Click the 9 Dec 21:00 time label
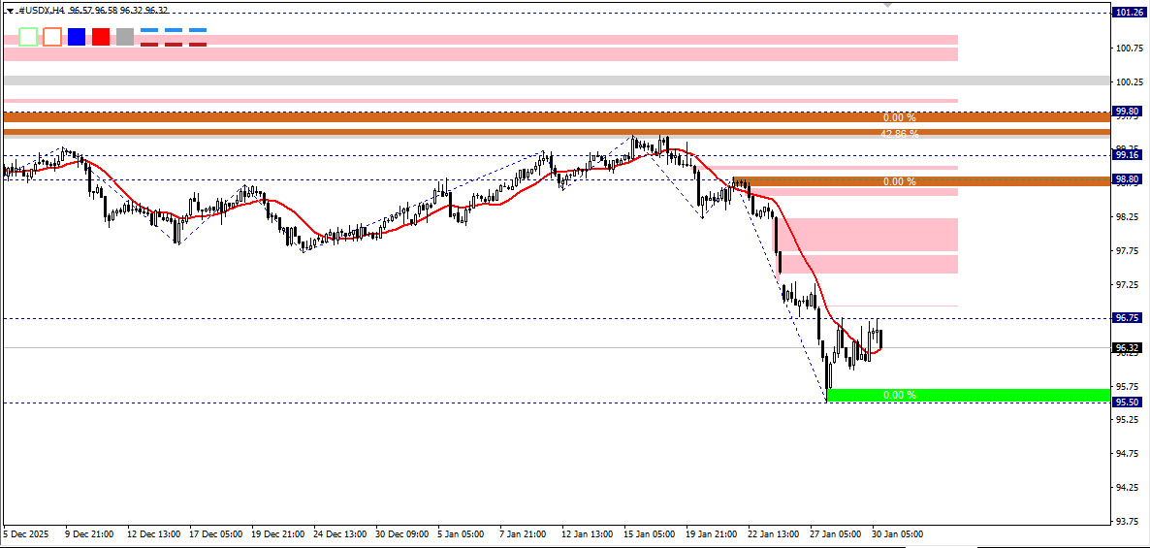This screenshot has height=548, width=1150. click(x=89, y=534)
